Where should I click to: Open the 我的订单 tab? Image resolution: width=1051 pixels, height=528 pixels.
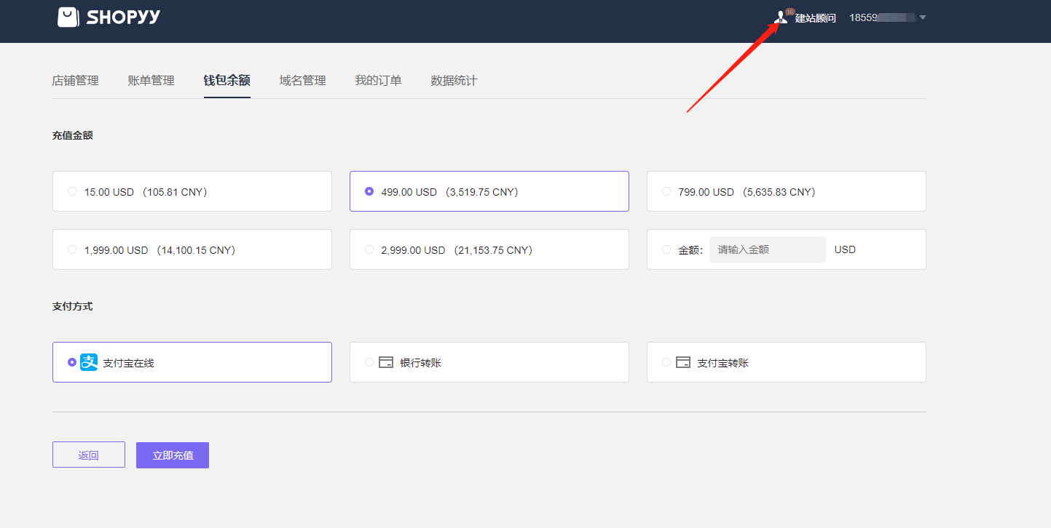378,81
